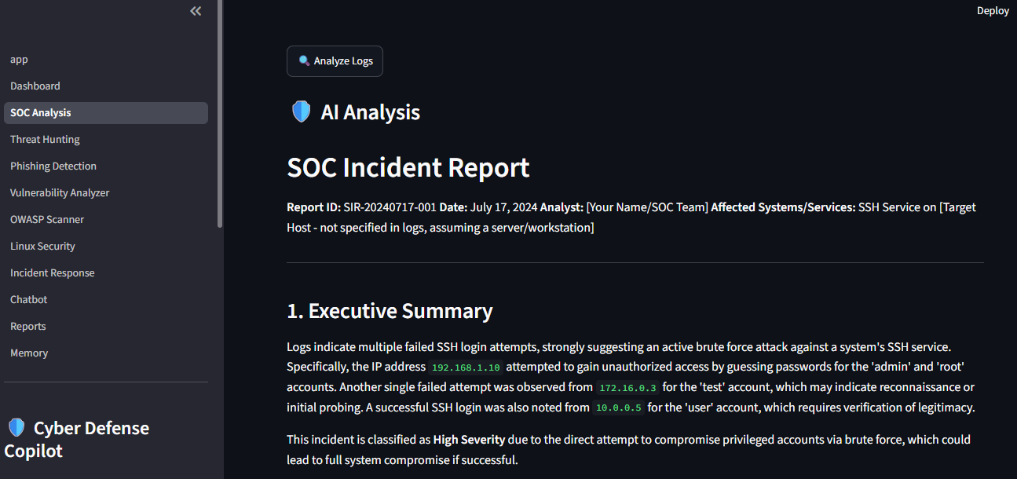Open Phishing Detection page
Screen dimensions: 1017x479
coord(106,166)
